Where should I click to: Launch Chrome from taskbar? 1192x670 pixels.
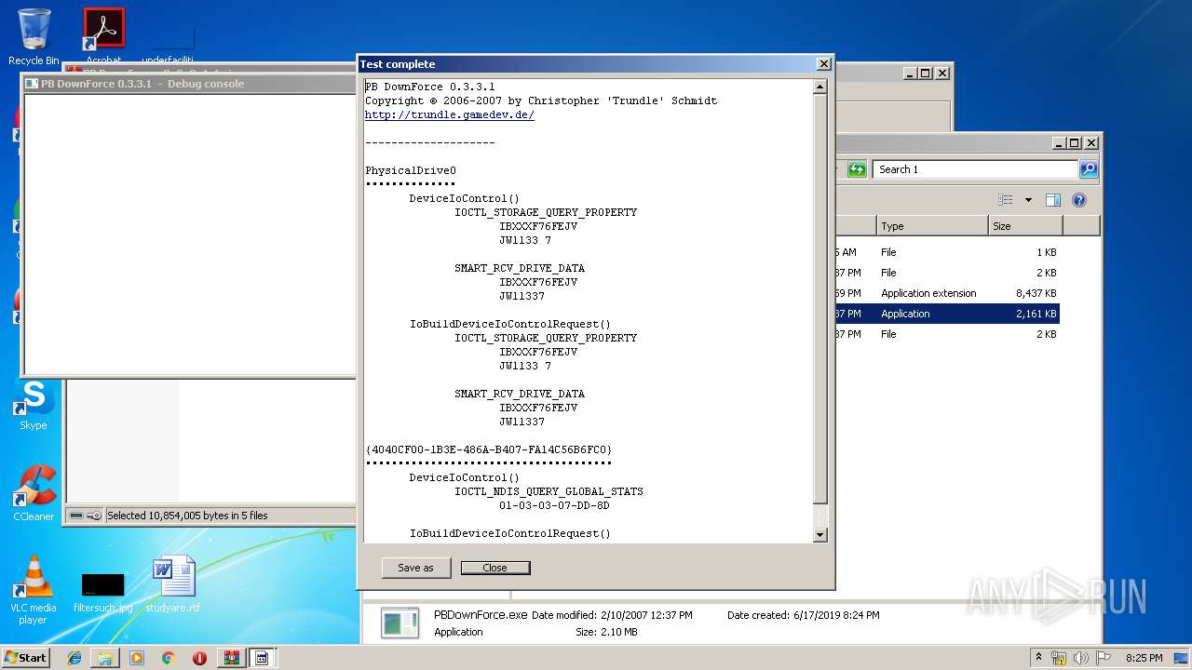tap(168, 658)
